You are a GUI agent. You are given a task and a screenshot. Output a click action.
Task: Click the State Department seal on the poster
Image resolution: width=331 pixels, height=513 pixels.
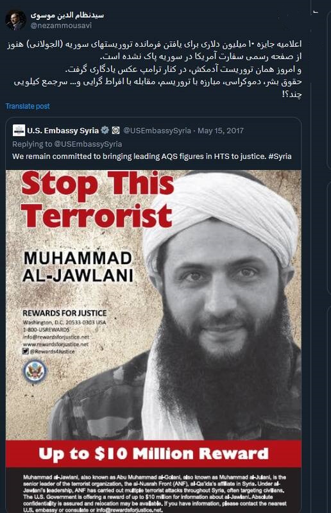pyautogui.click(x=35, y=371)
